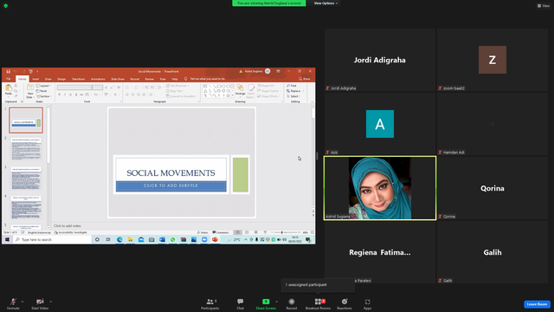Open View Options dropdown at top
This screenshot has height=312, width=554.
pos(325,3)
